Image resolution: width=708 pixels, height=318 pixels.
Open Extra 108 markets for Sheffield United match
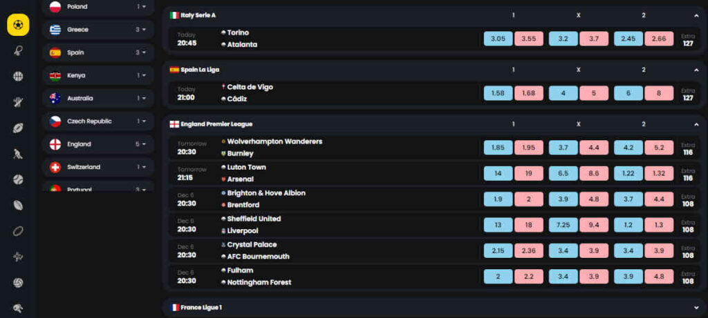point(688,226)
